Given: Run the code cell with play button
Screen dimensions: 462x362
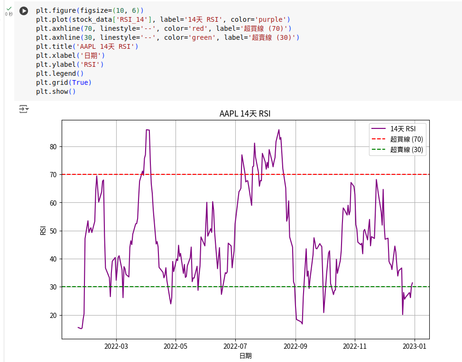Looking at the screenshot, I should pos(24,11).
